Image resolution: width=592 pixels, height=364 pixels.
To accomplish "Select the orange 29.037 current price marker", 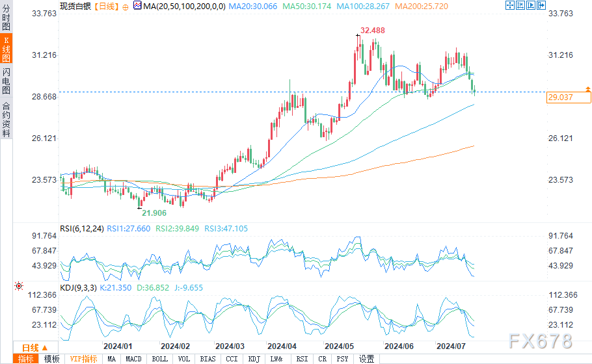I will point(568,97).
